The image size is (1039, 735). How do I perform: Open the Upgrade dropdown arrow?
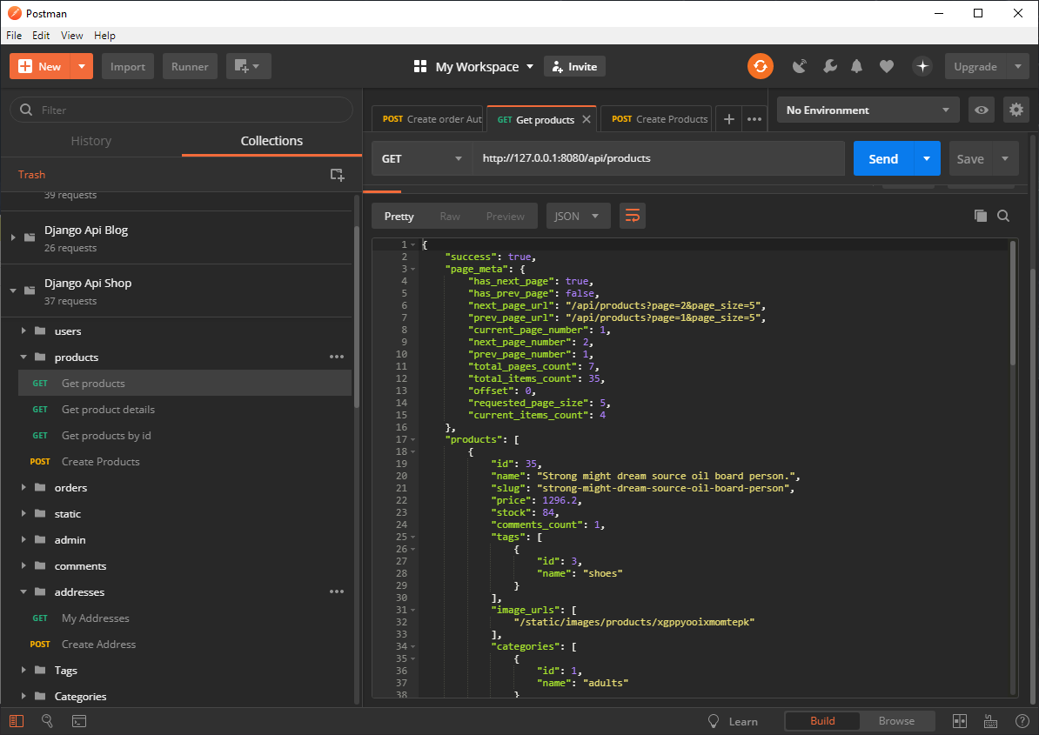click(x=1018, y=66)
